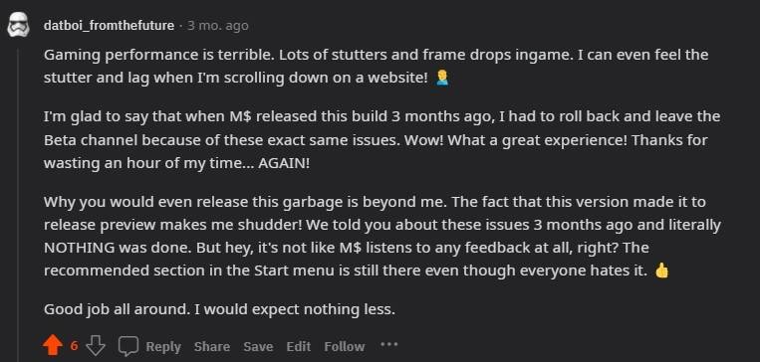Collapse the comment thread via vertical line

[18, 204]
